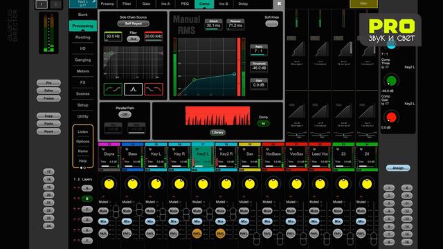Viewport: 443px width, 249px height.
Task: Click PAFL on the Key2 L channel
Action: coord(197,234)
